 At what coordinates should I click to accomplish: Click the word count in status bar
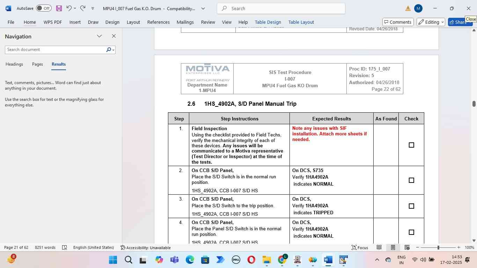tap(45, 247)
